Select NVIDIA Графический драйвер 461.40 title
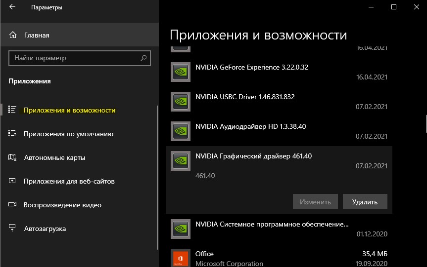Screen dimensions: 427x267 253,156
